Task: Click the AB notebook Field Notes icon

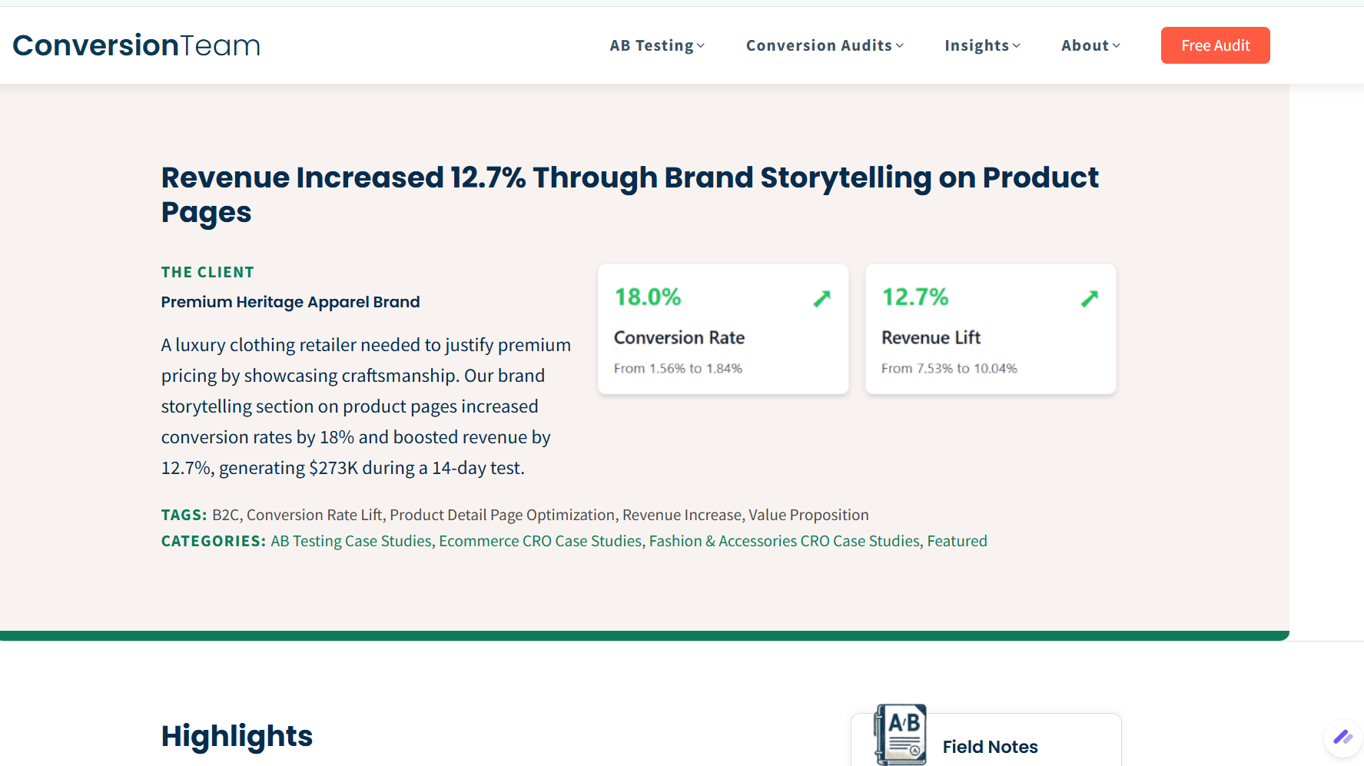Action: pyautogui.click(x=900, y=734)
